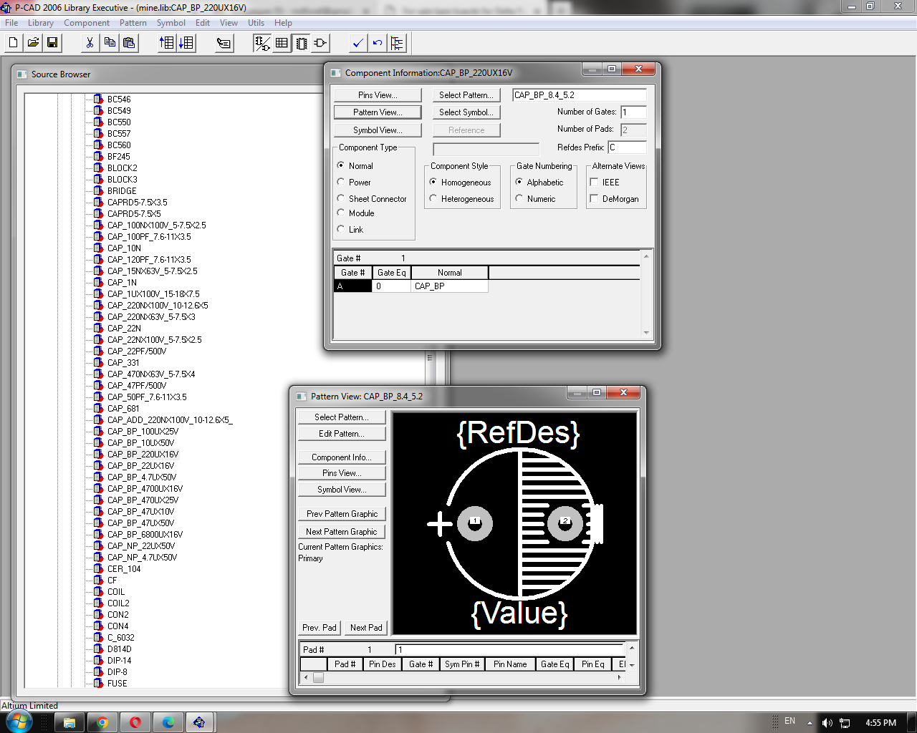Click Edit Pattern button

342,434
